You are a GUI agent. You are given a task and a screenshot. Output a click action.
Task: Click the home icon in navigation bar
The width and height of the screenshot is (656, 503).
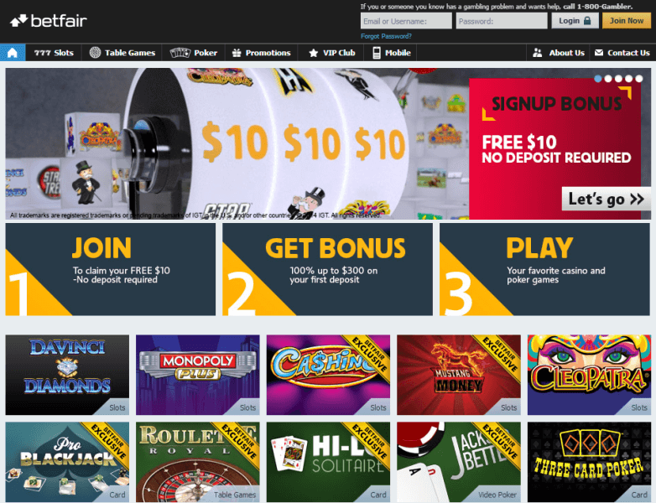(13, 53)
